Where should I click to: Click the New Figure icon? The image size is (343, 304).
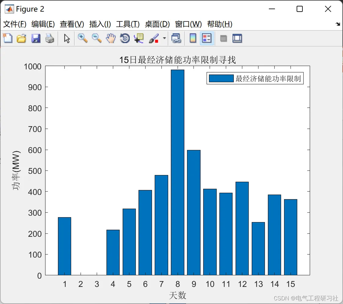pyautogui.click(x=8, y=38)
